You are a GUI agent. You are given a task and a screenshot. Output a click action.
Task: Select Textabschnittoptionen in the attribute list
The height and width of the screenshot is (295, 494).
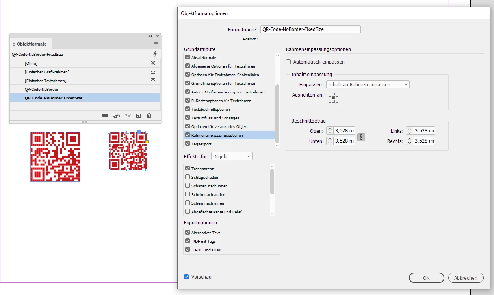(x=229, y=109)
